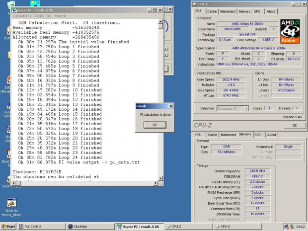The width and height of the screenshot is (308, 231).
Task: Click the processor Name field AMD Athlon 64 2800+
Action: (247, 24)
